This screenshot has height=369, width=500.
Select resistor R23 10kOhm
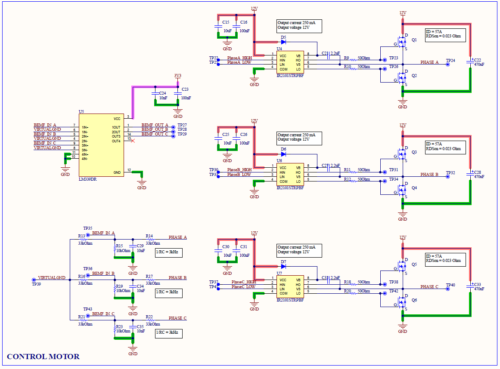[x=115, y=329]
